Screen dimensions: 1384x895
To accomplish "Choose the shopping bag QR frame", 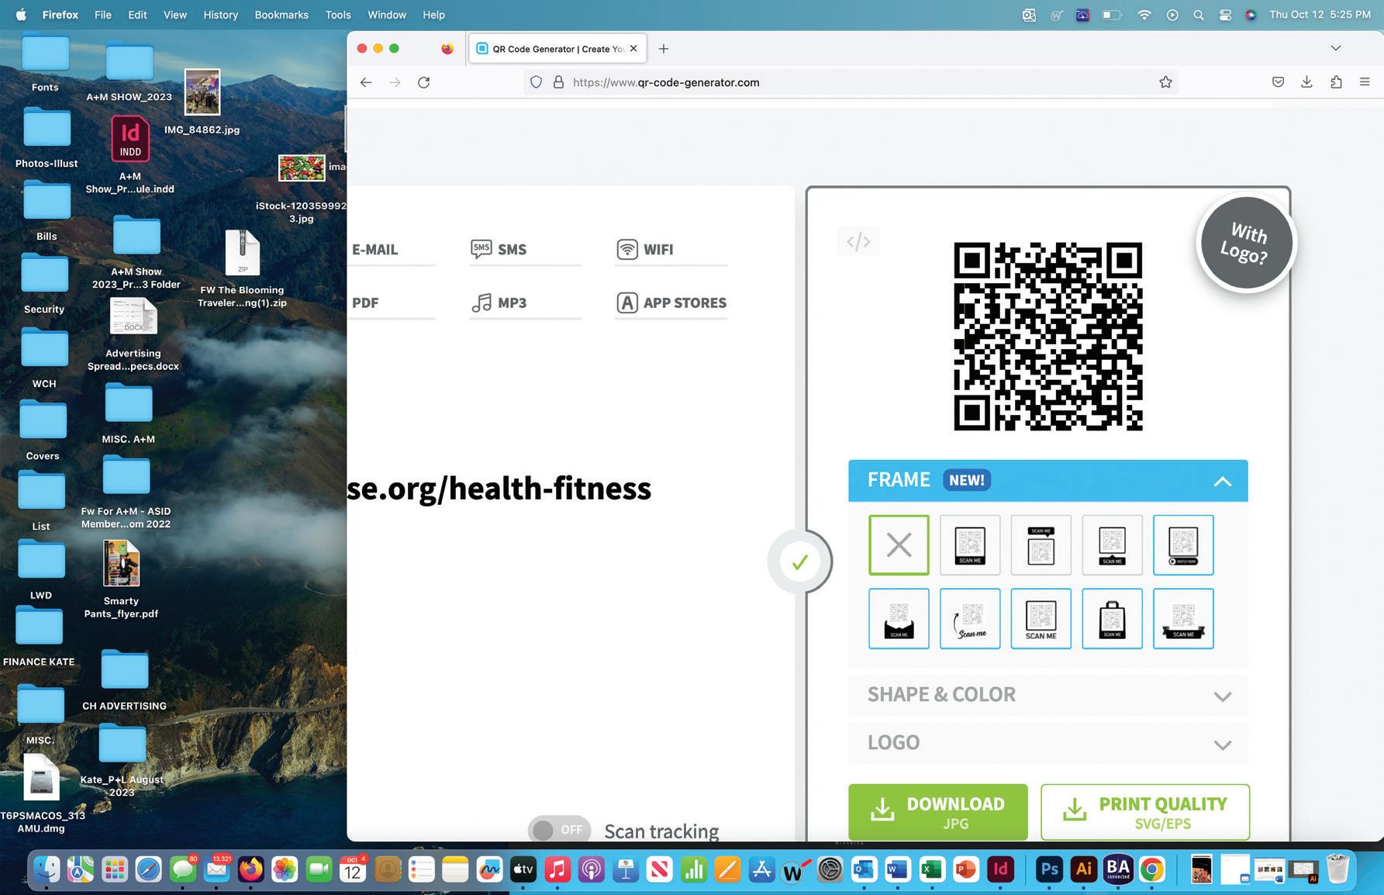I will click(1112, 619).
